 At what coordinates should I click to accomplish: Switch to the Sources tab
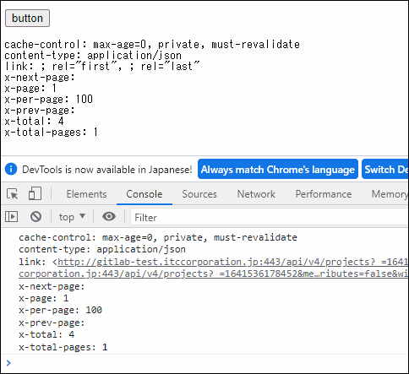click(199, 194)
